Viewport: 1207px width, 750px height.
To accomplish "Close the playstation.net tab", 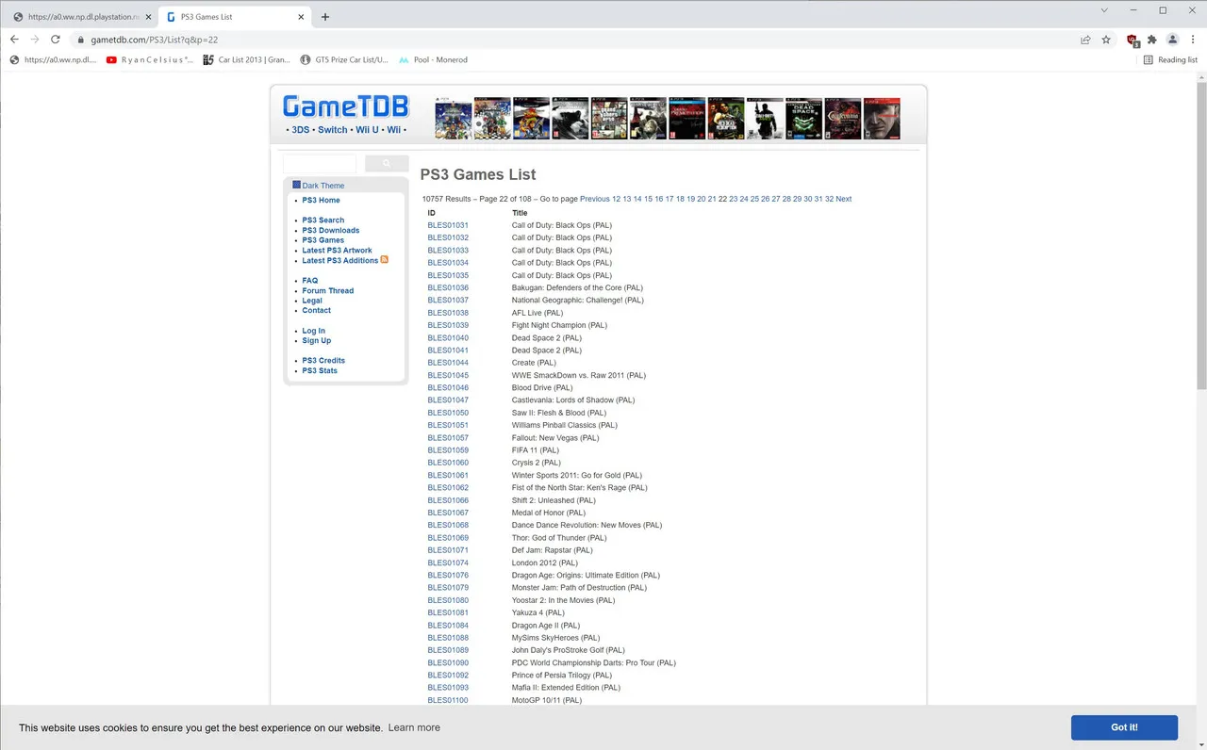I will tap(148, 17).
